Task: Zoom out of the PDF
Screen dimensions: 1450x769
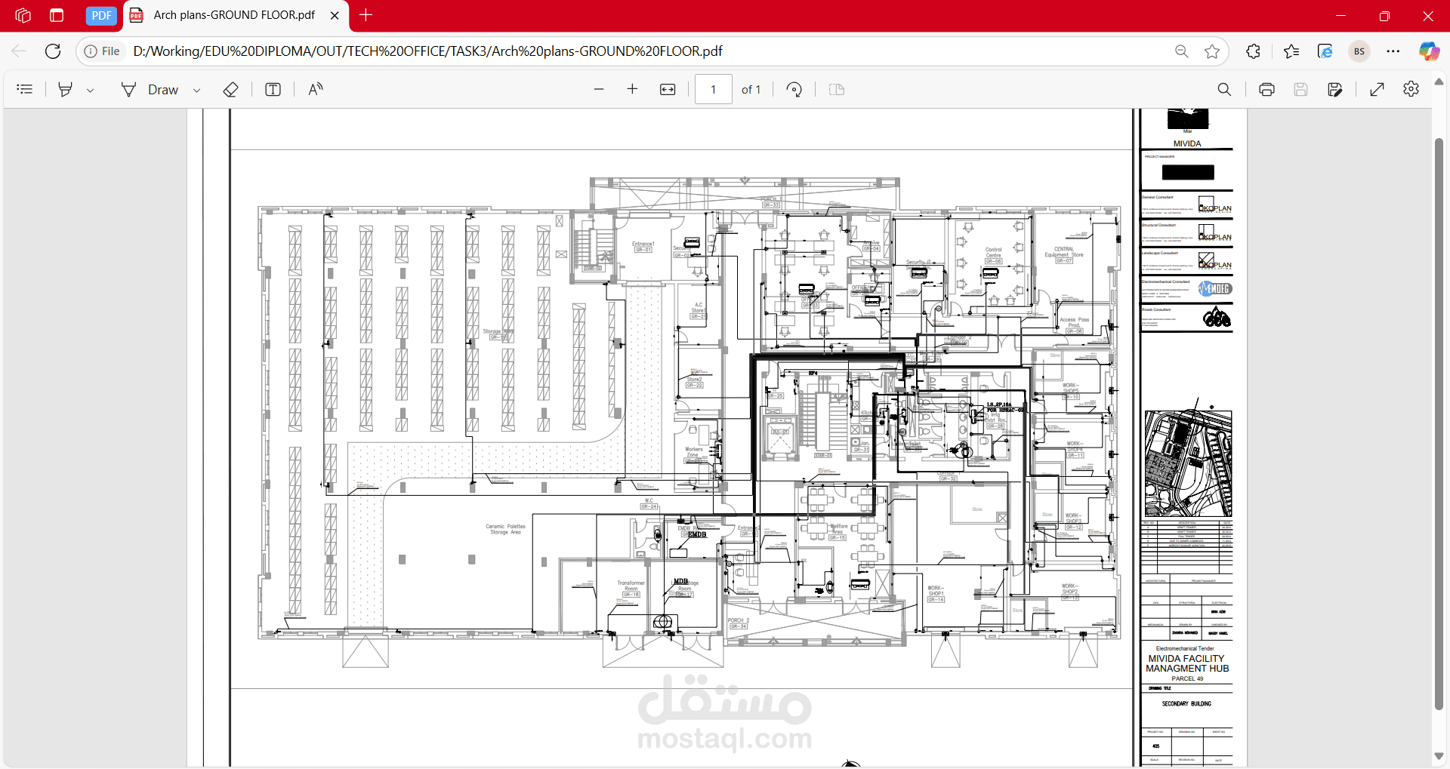Action: (599, 89)
